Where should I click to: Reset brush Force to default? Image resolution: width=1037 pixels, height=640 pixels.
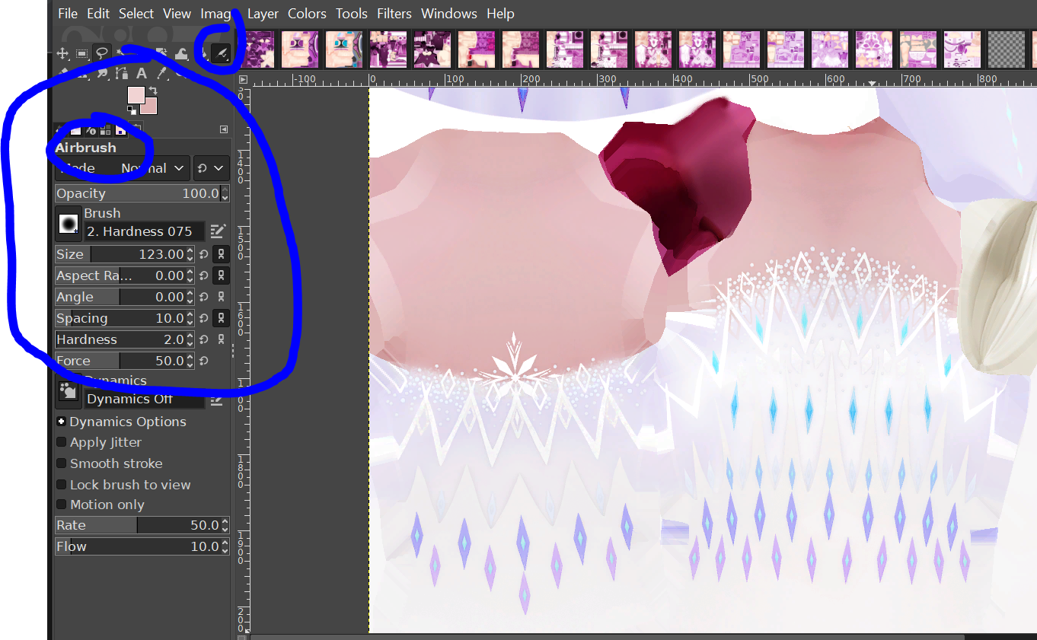[x=204, y=361]
